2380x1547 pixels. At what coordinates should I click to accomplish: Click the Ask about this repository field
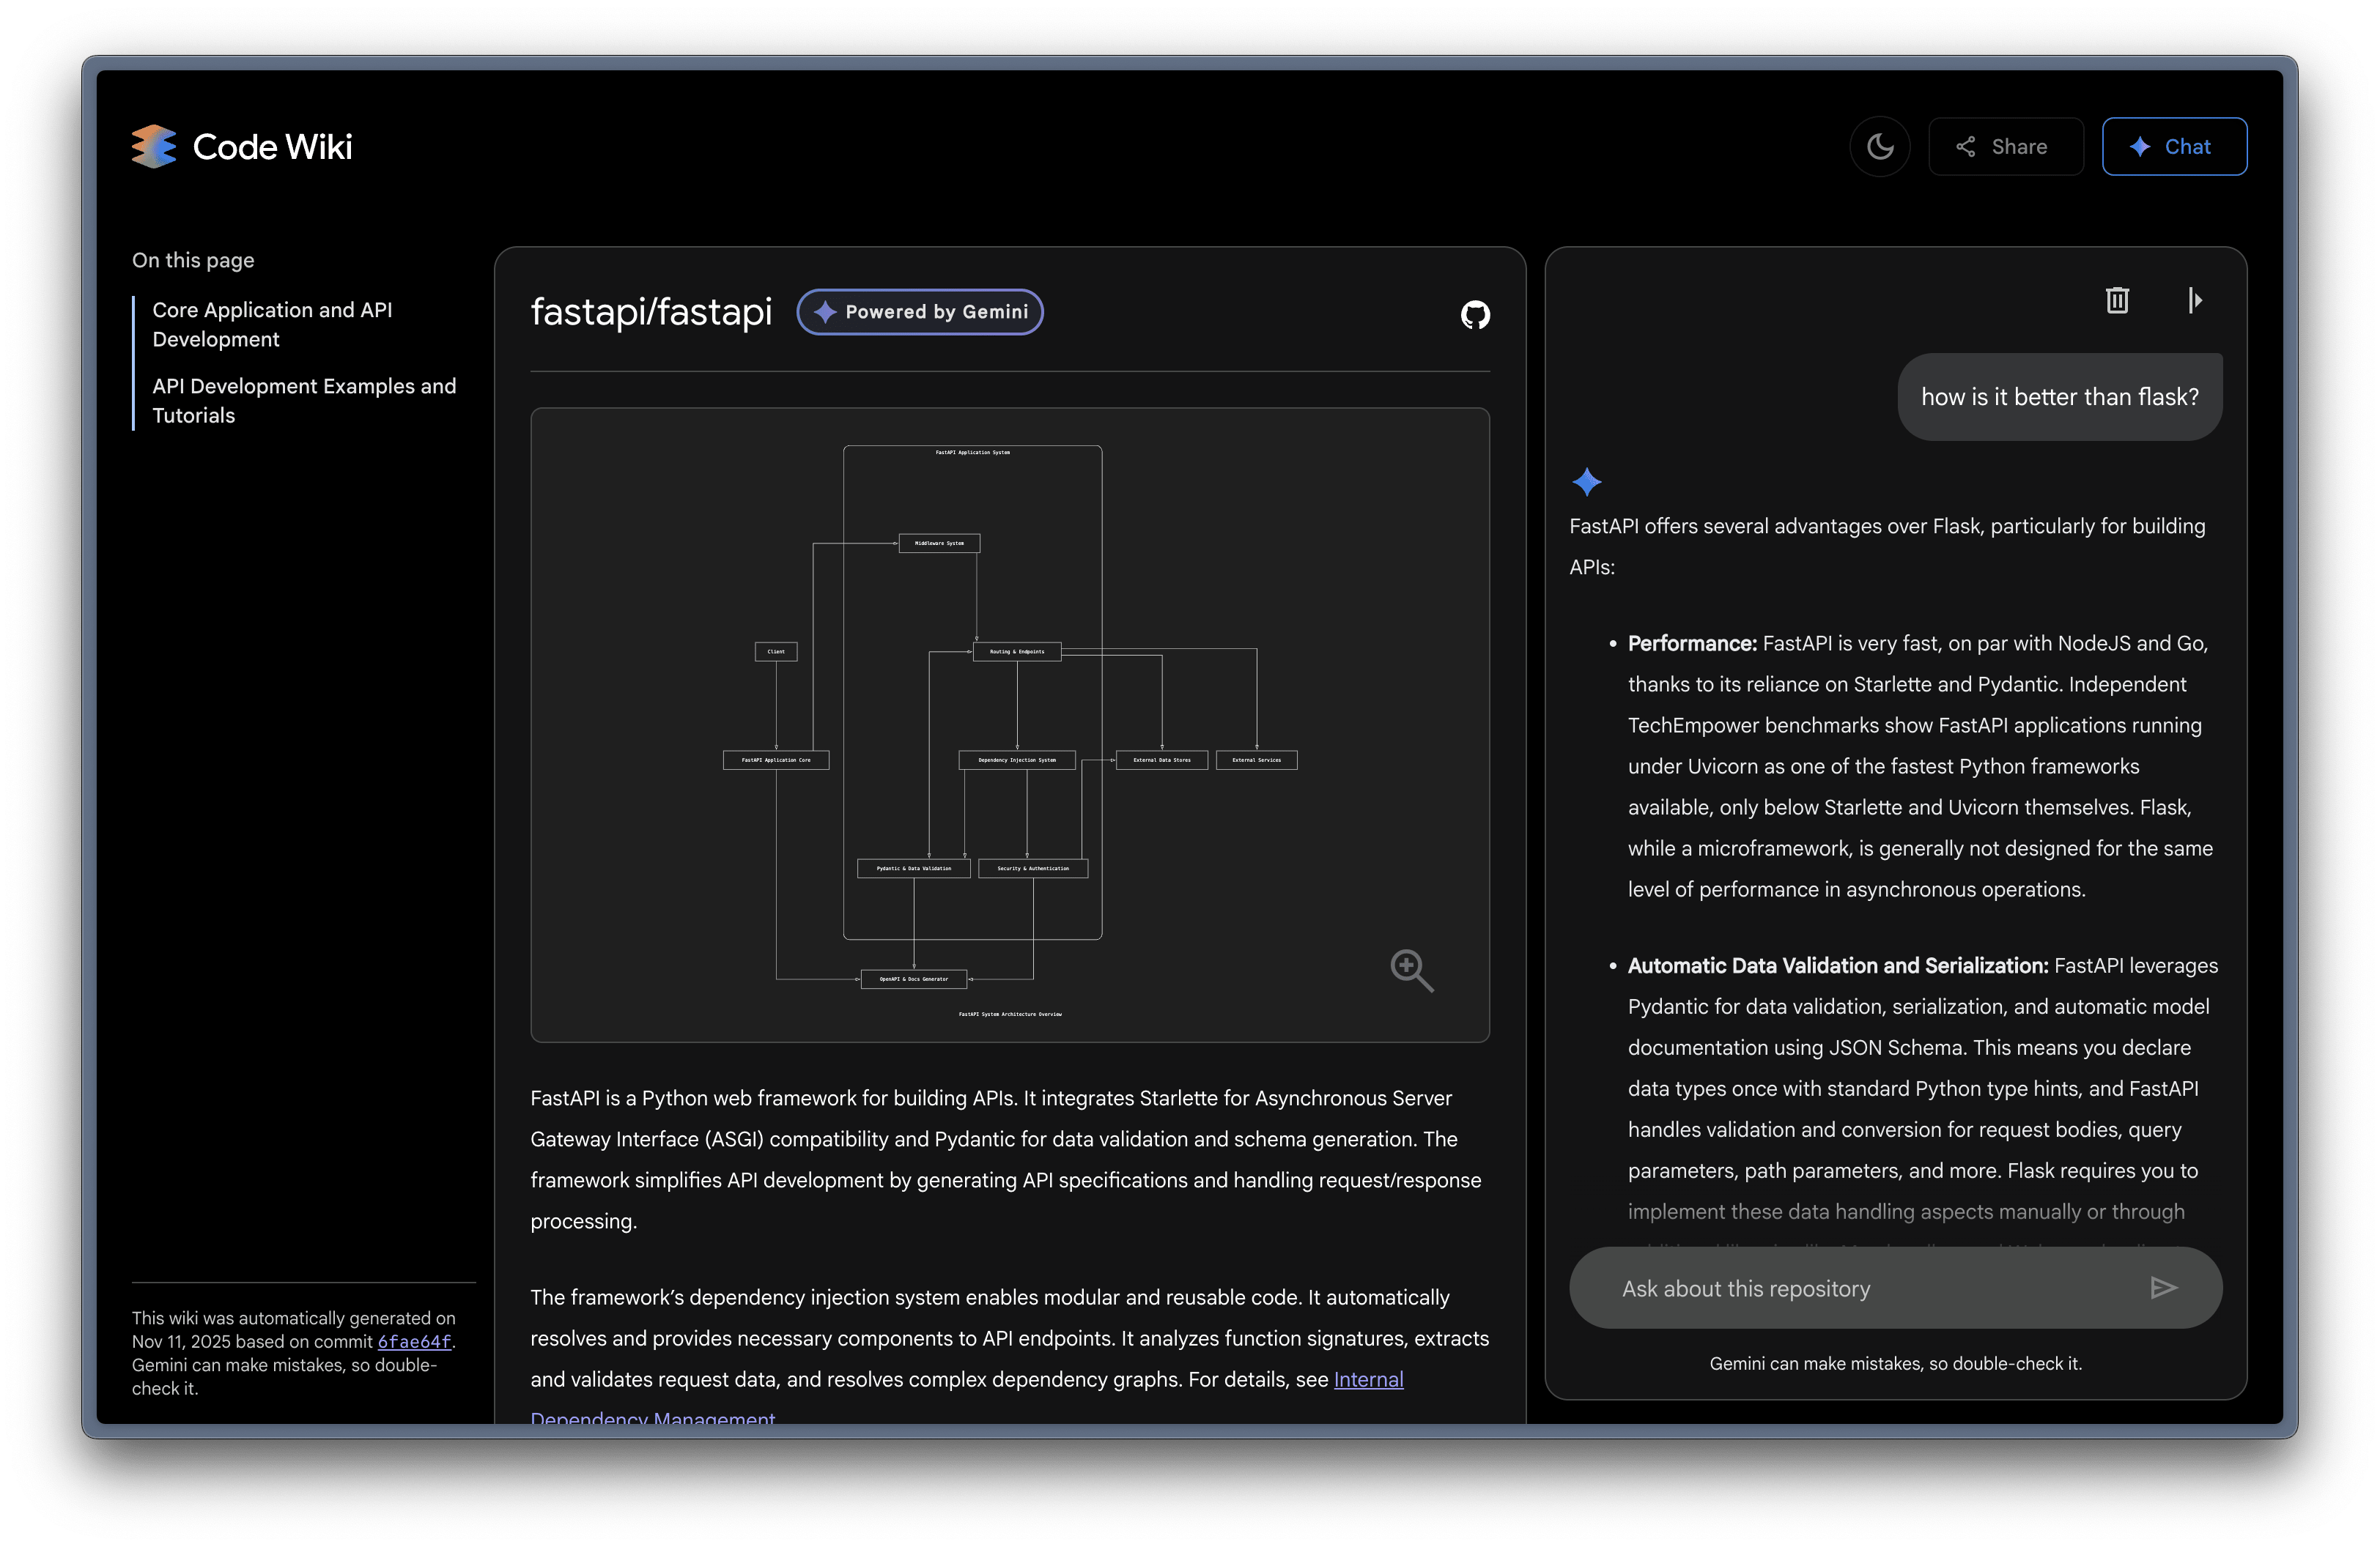pyautogui.click(x=1860, y=1288)
